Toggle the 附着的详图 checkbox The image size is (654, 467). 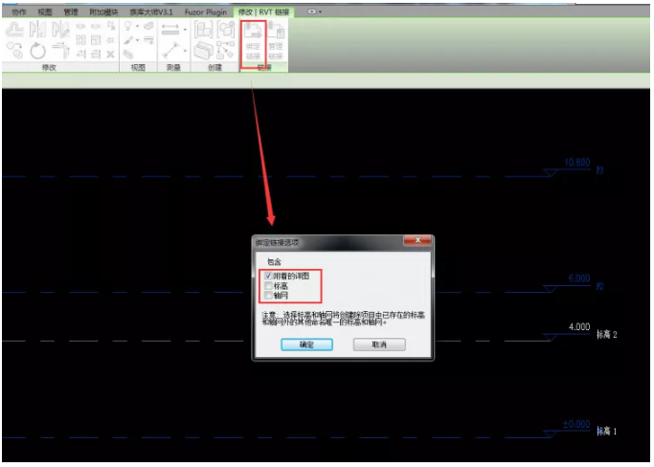269,276
